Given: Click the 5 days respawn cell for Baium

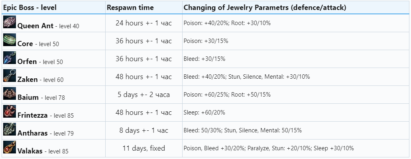Looking at the screenshot, I should 144,95.
